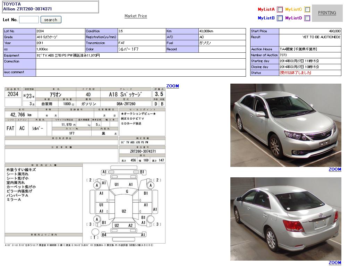Open the ZOOM link above the auction sheet
This screenshot has height=279, width=357.
pos(172,86)
